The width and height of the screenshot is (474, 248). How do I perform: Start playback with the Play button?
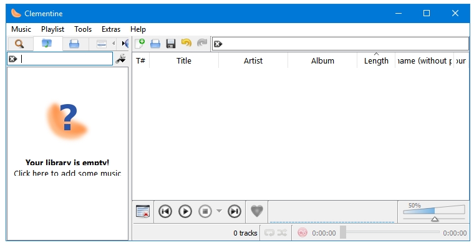click(185, 211)
